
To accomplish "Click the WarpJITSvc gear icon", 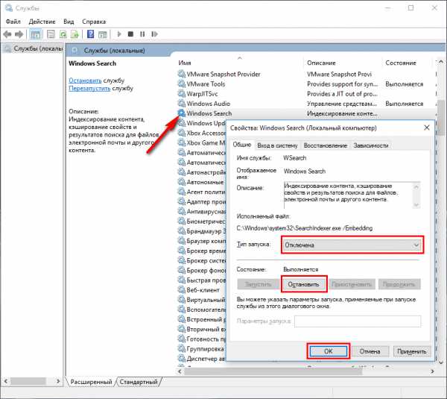I will (182, 94).
